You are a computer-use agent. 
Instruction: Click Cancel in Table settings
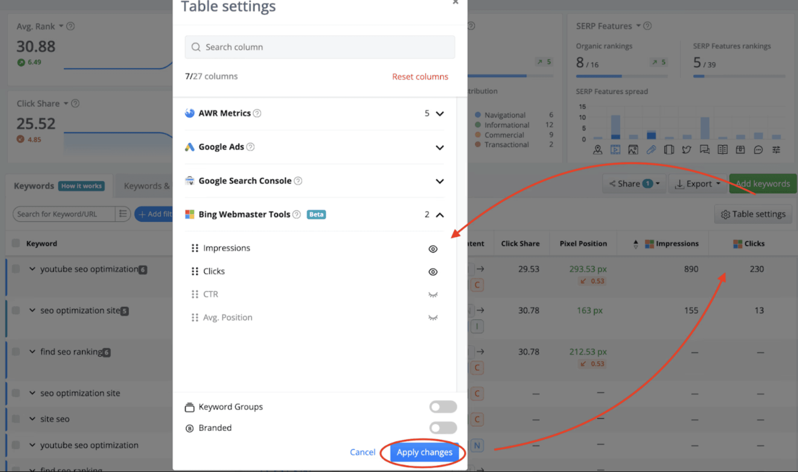point(362,452)
